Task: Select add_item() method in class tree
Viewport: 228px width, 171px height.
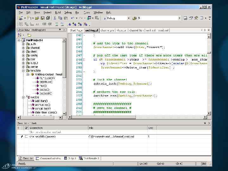Action: coord(41,101)
